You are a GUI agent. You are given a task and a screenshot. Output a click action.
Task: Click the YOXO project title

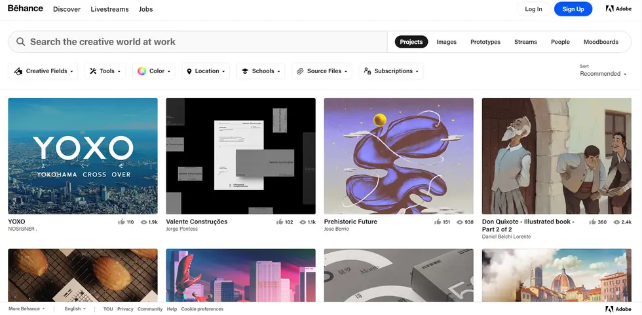point(16,222)
